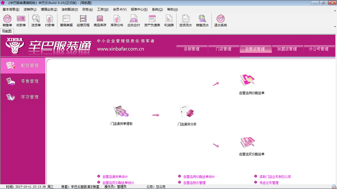Expand the toolbar overflow arrow

click(335, 27)
